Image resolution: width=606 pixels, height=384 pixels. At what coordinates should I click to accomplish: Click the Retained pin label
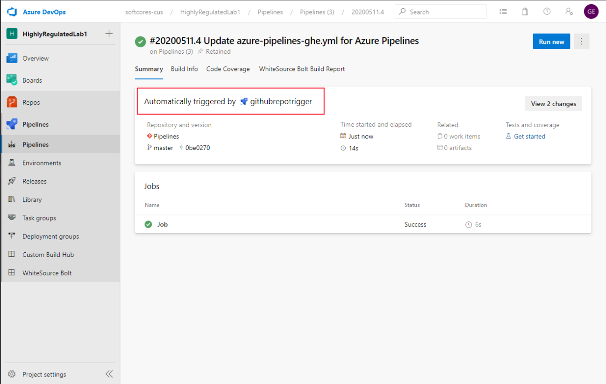click(x=218, y=51)
